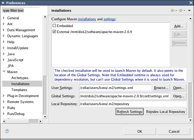Viewport: 194px width, 140px height.
Task: Open the view menu triangle icon
Action: coord(189,11)
